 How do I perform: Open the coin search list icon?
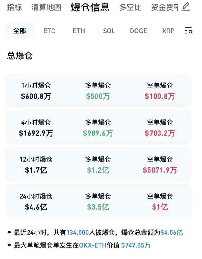[x=189, y=31]
